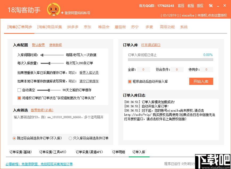Adjust the 入库间隔时间 slider

coord(52,55)
